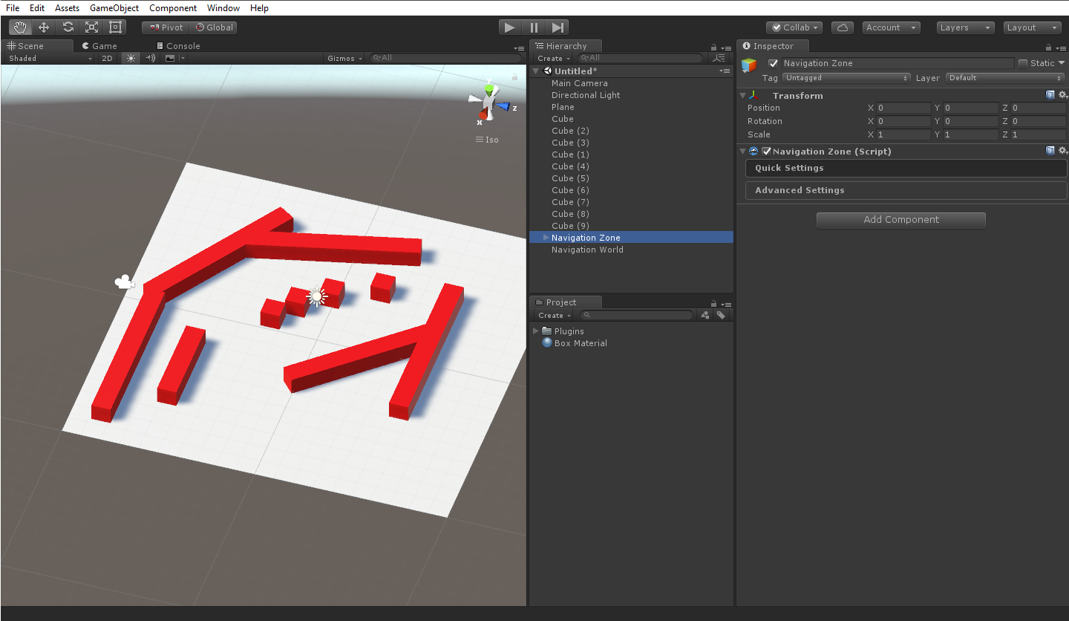The height and width of the screenshot is (621, 1069).
Task: Open the Account dropdown
Action: click(891, 27)
